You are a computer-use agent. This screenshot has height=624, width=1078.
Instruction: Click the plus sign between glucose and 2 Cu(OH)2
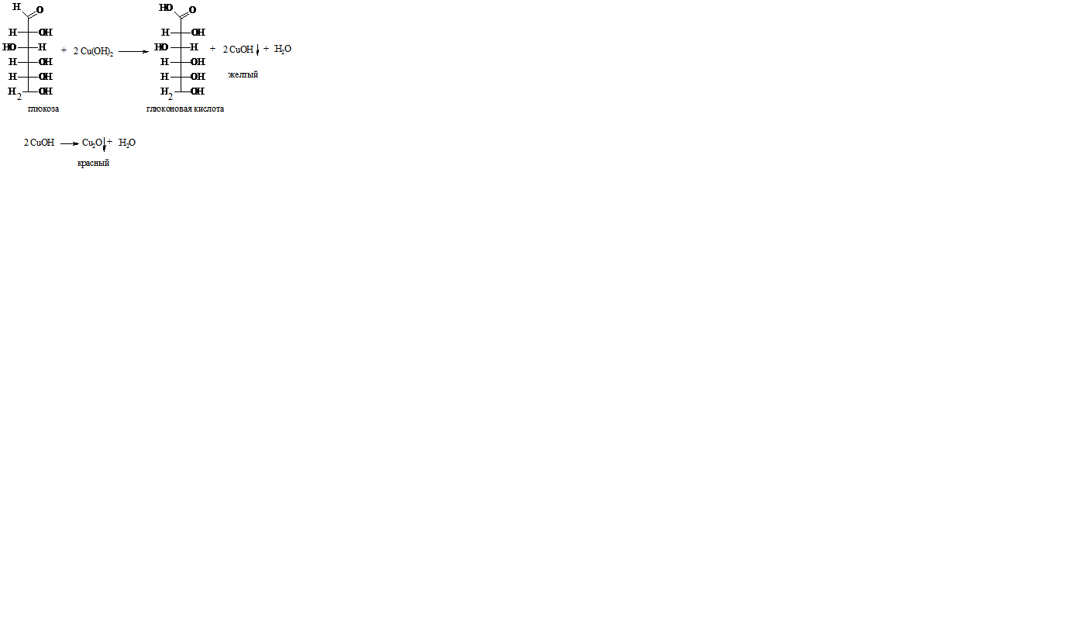click(64, 50)
